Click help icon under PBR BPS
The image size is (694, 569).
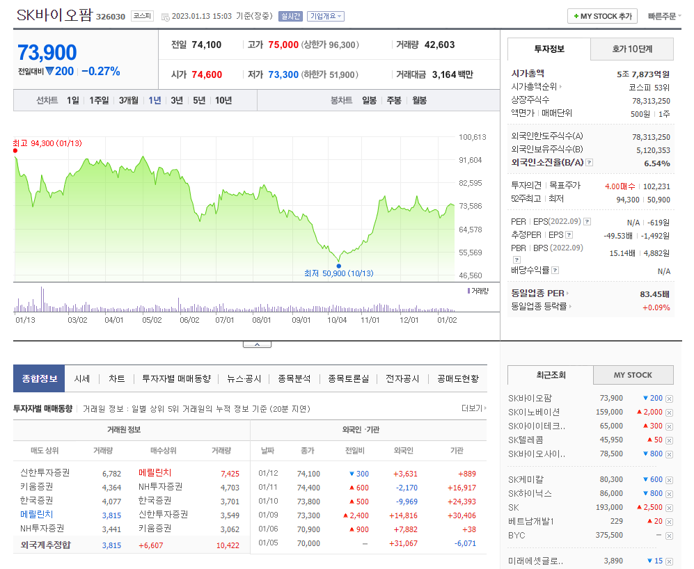click(516, 259)
